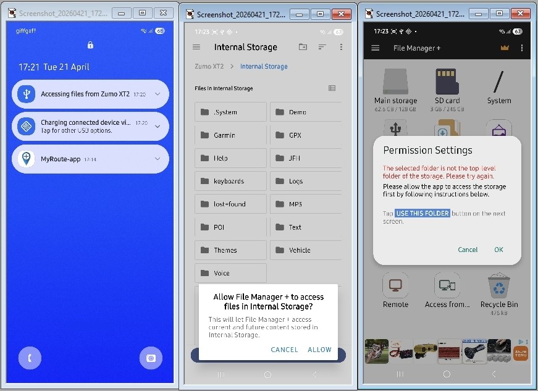Image resolution: width=538 pixels, height=391 pixels.
Task: Close the File Manager + screenshot window
Action: [x=521, y=14]
